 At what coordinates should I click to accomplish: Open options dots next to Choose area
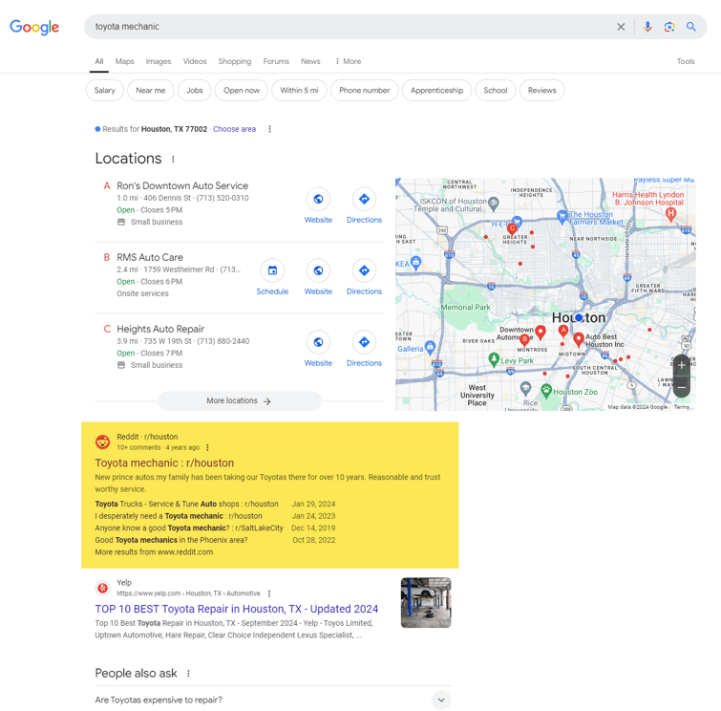269,129
